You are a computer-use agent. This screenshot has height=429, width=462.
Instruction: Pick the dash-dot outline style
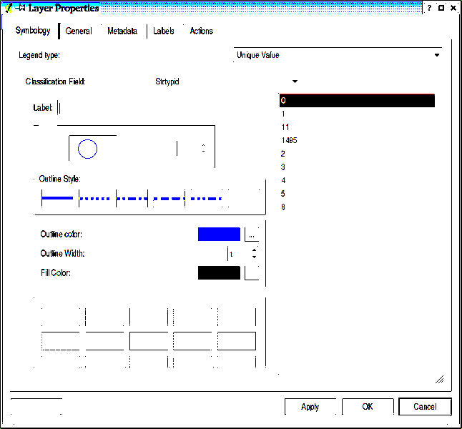point(132,198)
